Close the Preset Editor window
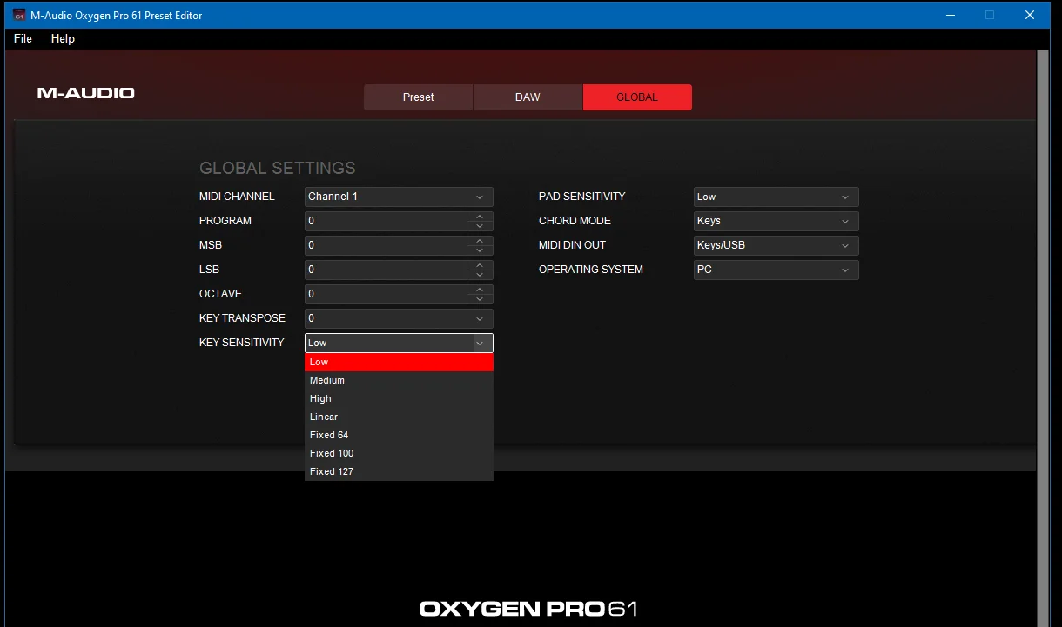This screenshot has height=627, width=1062. [1031, 15]
